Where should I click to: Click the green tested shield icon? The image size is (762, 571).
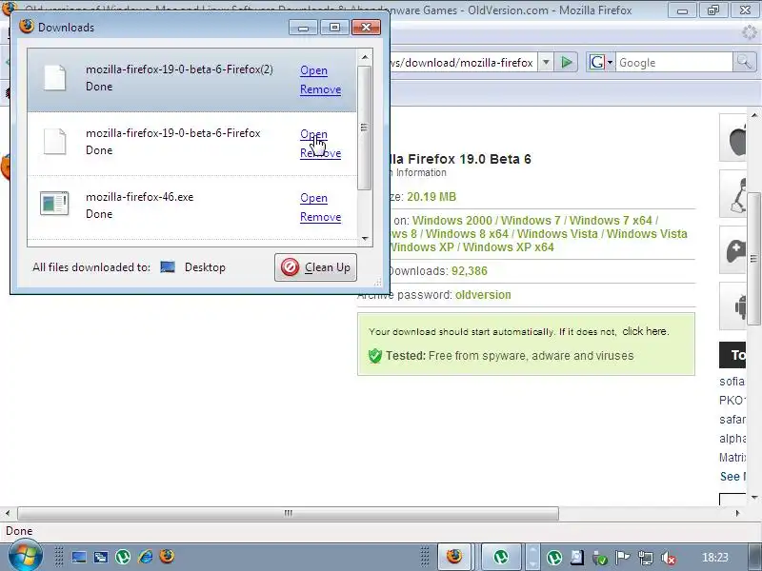point(375,355)
